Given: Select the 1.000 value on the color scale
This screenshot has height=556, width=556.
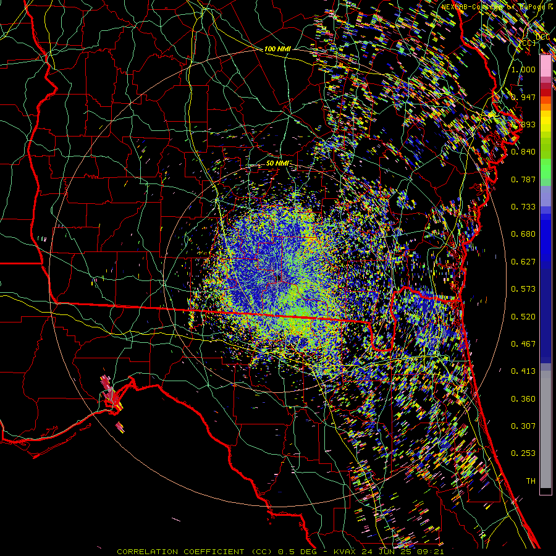Looking at the screenshot, I should click(523, 69).
